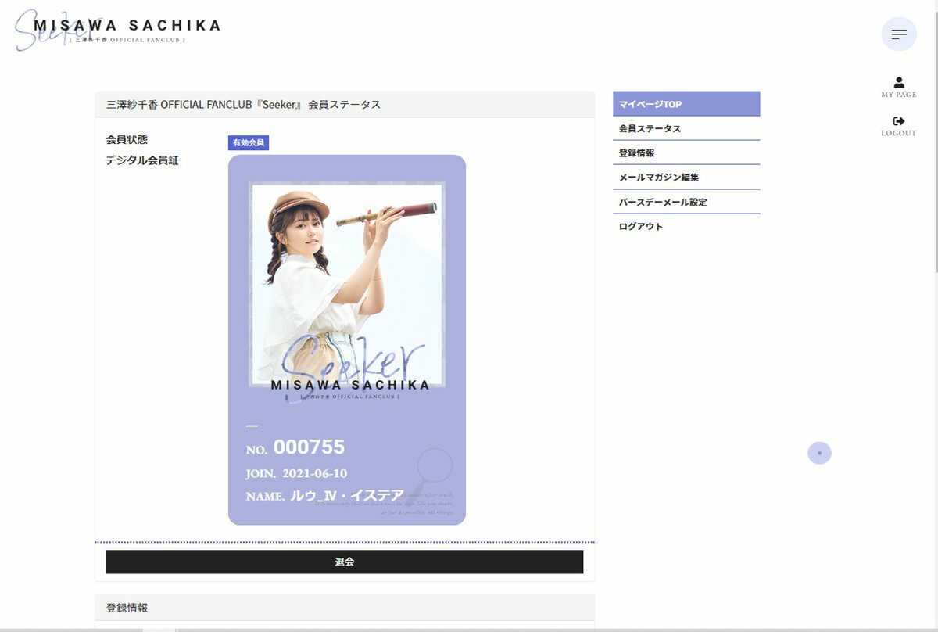Open 会員ステータス sidebar item
938x632 pixels.
point(686,128)
